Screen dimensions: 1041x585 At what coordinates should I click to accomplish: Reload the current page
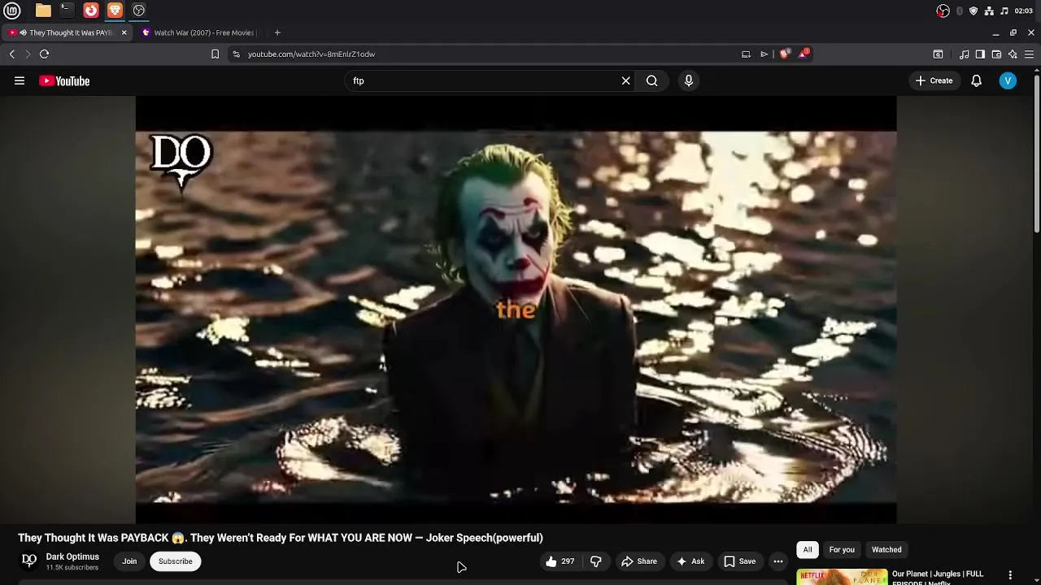(x=45, y=54)
